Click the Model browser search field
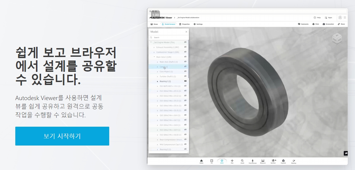355x170 pixels. pyautogui.click(x=169, y=37)
